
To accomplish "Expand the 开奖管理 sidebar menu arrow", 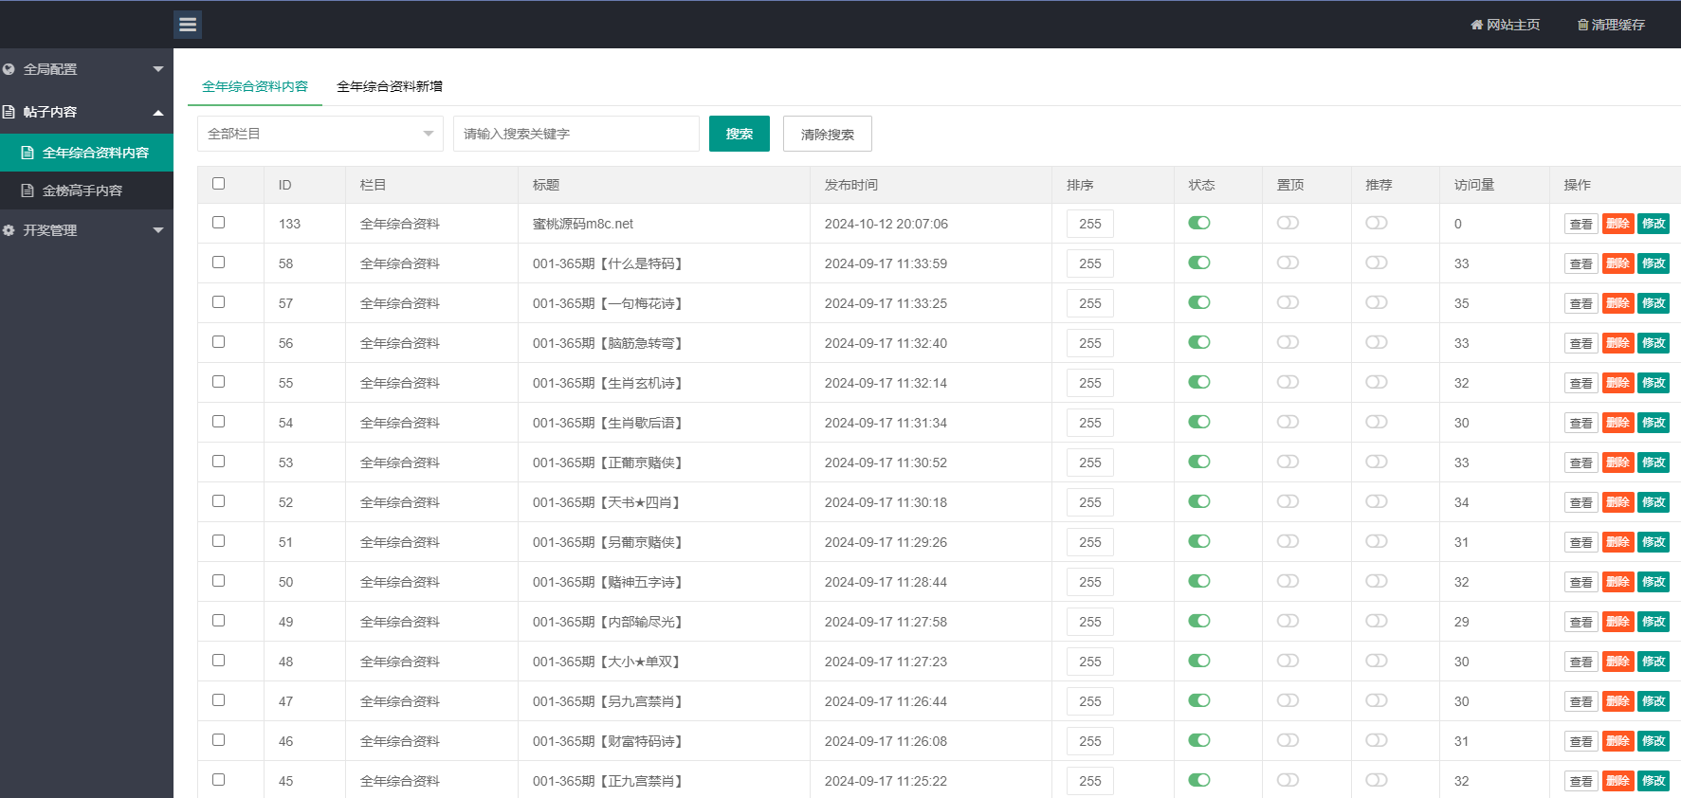I will pyautogui.click(x=158, y=230).
